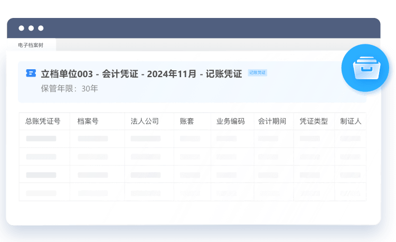The height and width of the screenshot is (242, 396).
Task: Click the first white window dot
Action: click(x=22, y=28)
